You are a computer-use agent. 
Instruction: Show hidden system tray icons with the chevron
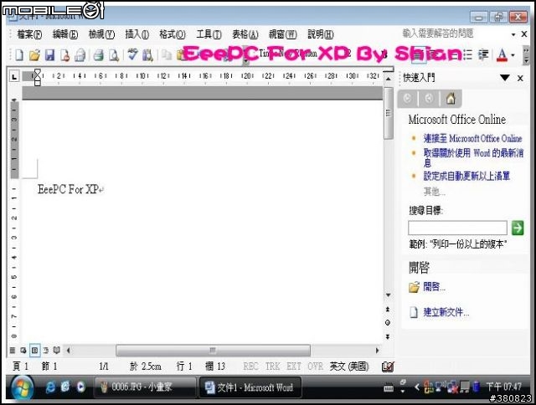coord(417,387)
